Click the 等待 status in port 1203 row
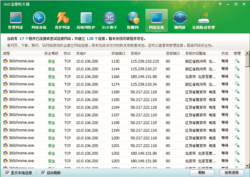This screenshot has height=177, width=250. click(225, 161)
